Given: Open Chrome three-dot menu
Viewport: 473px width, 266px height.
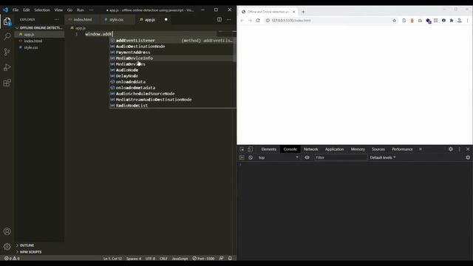Looking at the screenshot, I should coord(467,21).
